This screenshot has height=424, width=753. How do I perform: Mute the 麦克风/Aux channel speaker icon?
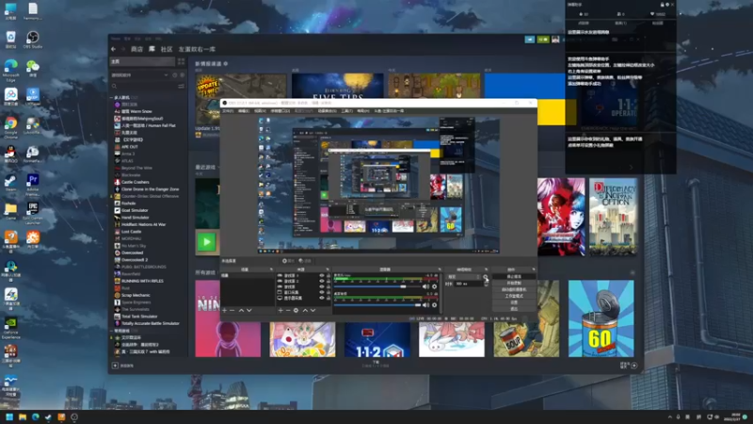(425, 286)
